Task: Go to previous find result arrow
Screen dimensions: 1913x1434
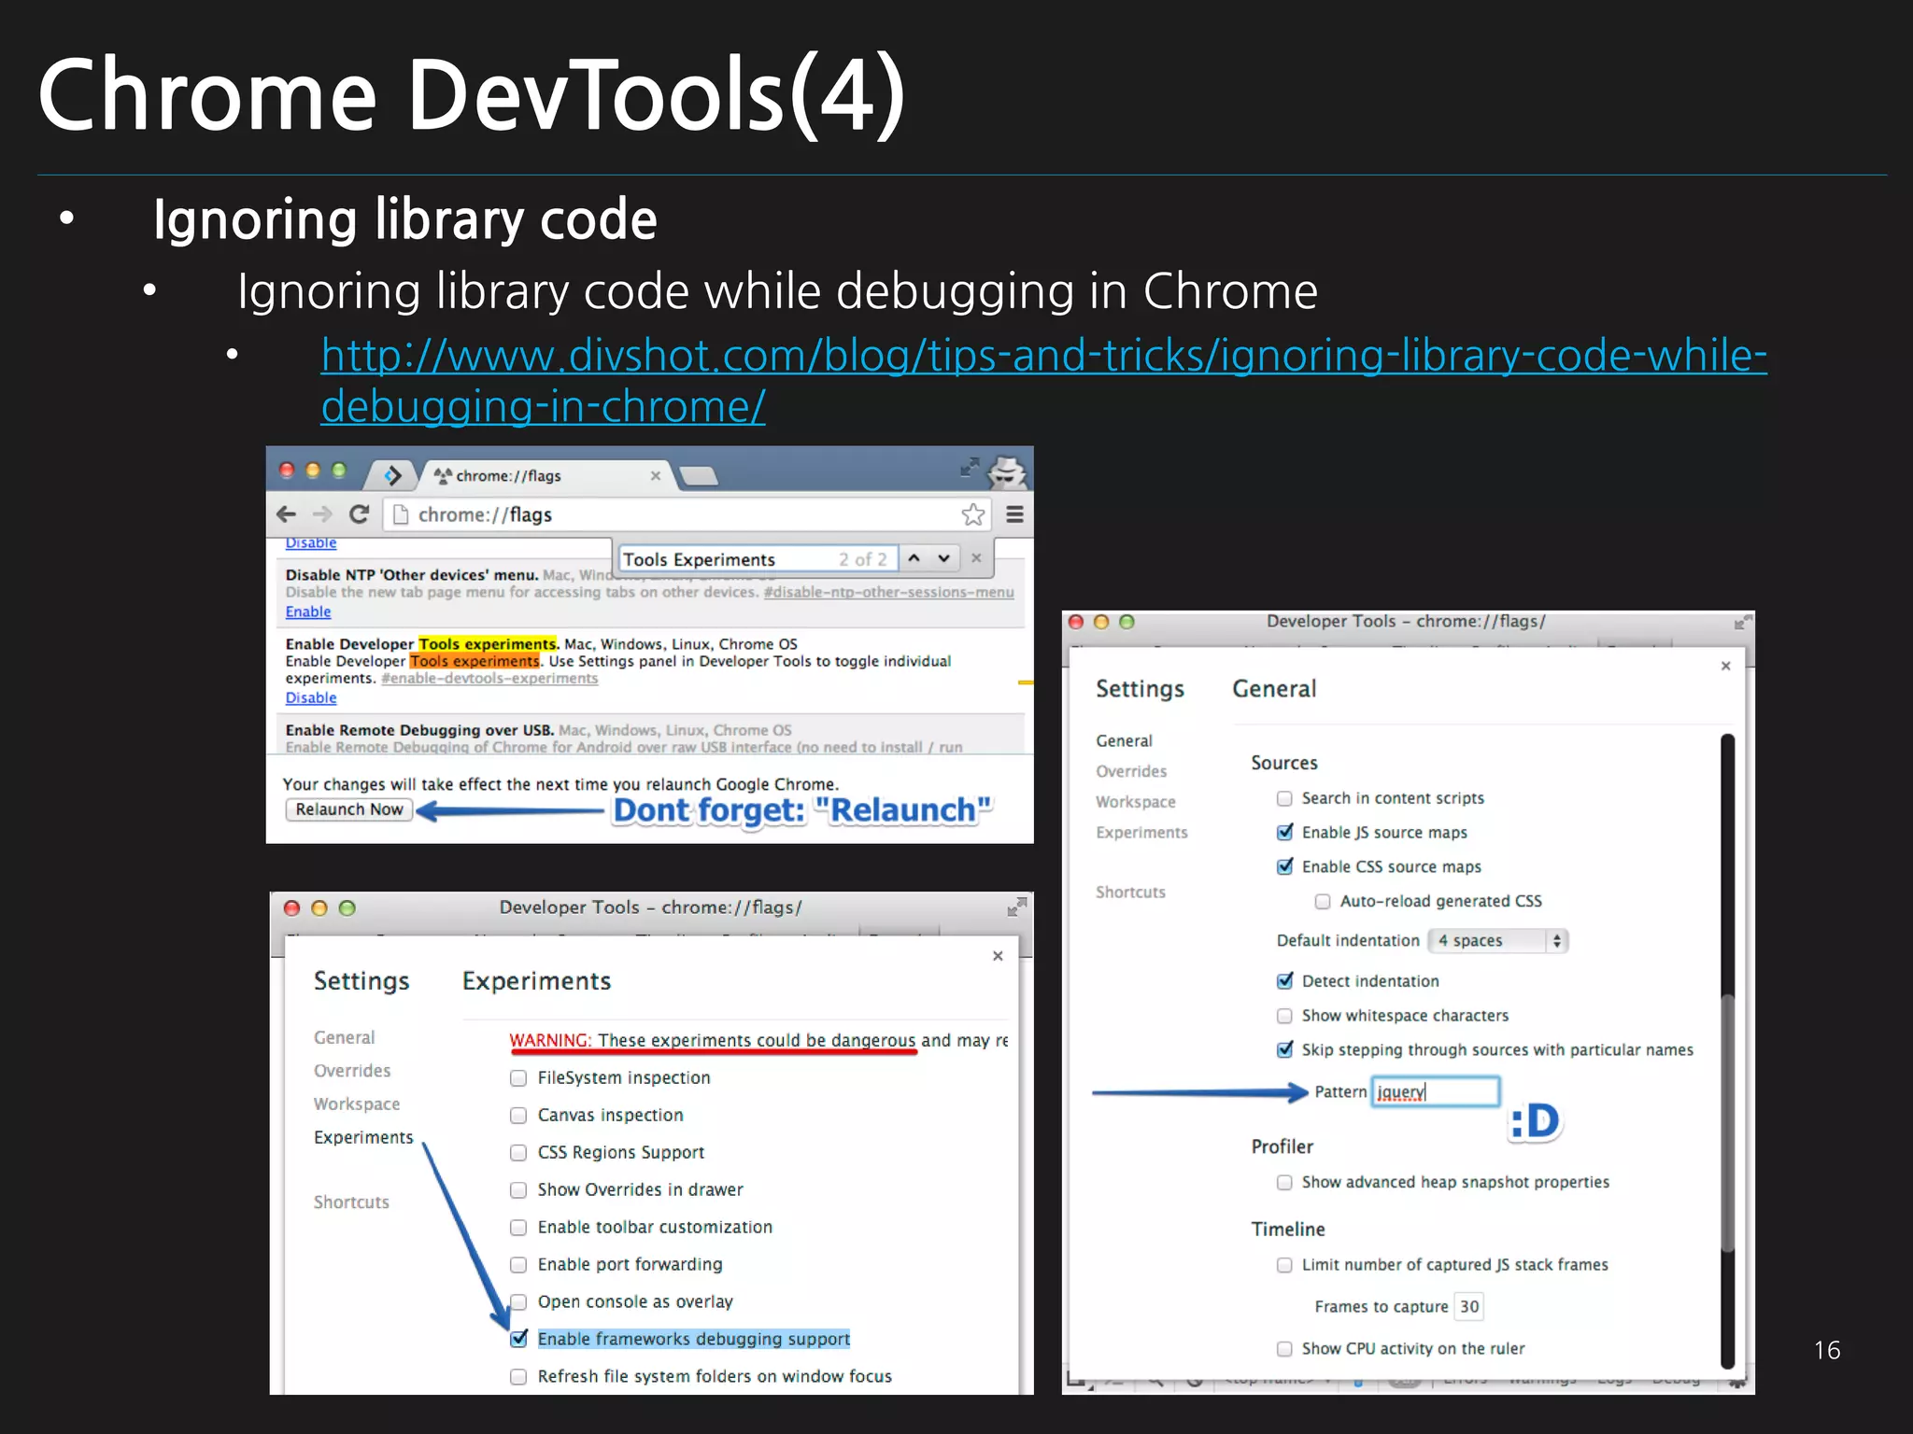Action: pyautogui.click(x=914, y=558)
